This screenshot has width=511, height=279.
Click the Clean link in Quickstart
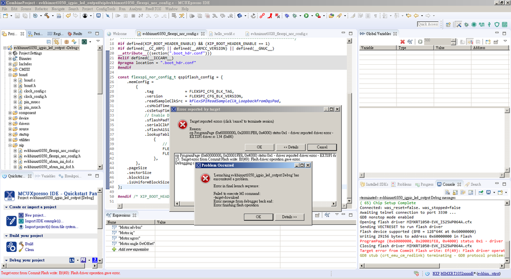[29, 250]
